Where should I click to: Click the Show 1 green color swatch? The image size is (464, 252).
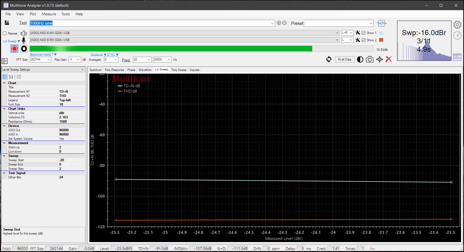(381, 33)
